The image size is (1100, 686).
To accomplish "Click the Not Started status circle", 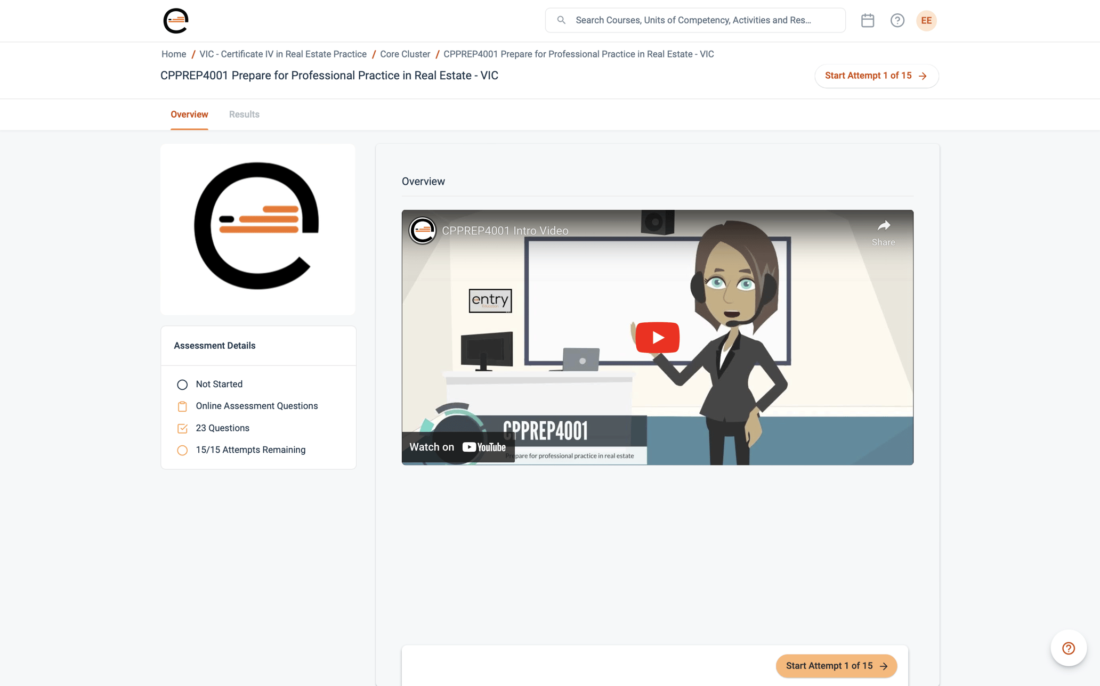I will point(182,385).
